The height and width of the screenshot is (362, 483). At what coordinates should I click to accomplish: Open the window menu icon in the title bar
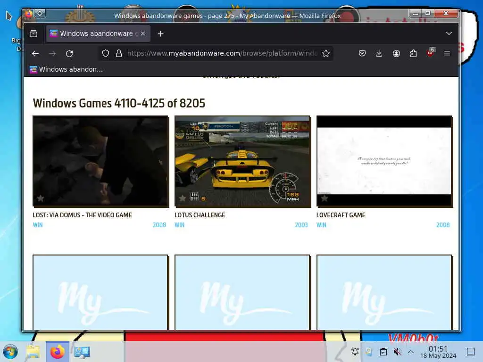[28, 14]
